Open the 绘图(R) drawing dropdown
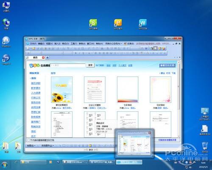212x170 pixels. pos(31,145)
